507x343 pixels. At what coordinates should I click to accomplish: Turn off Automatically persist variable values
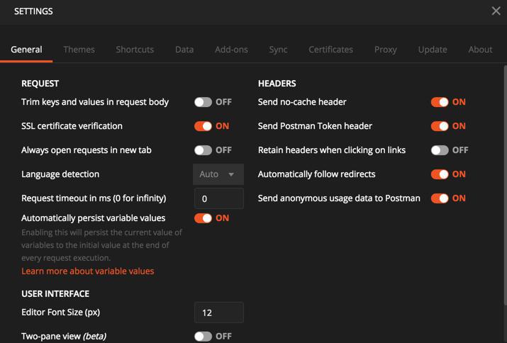pyautogui.click(x=204, y=218)
